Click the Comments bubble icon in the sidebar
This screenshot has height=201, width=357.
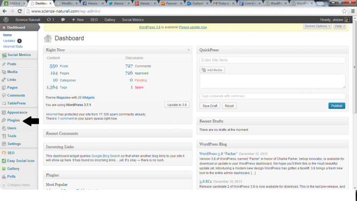pos(4,96)
